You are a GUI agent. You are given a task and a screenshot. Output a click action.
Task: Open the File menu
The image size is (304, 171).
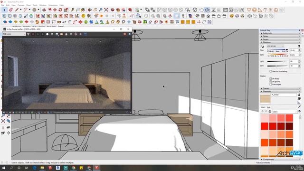[2, 5]
